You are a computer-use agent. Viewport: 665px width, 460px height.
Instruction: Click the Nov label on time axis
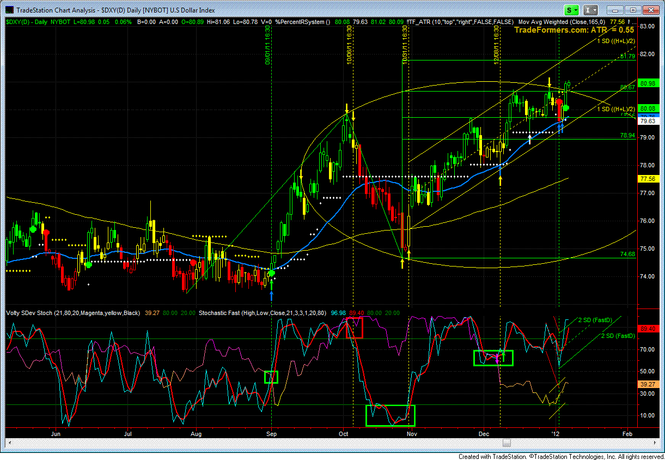(x=412, y=434)
